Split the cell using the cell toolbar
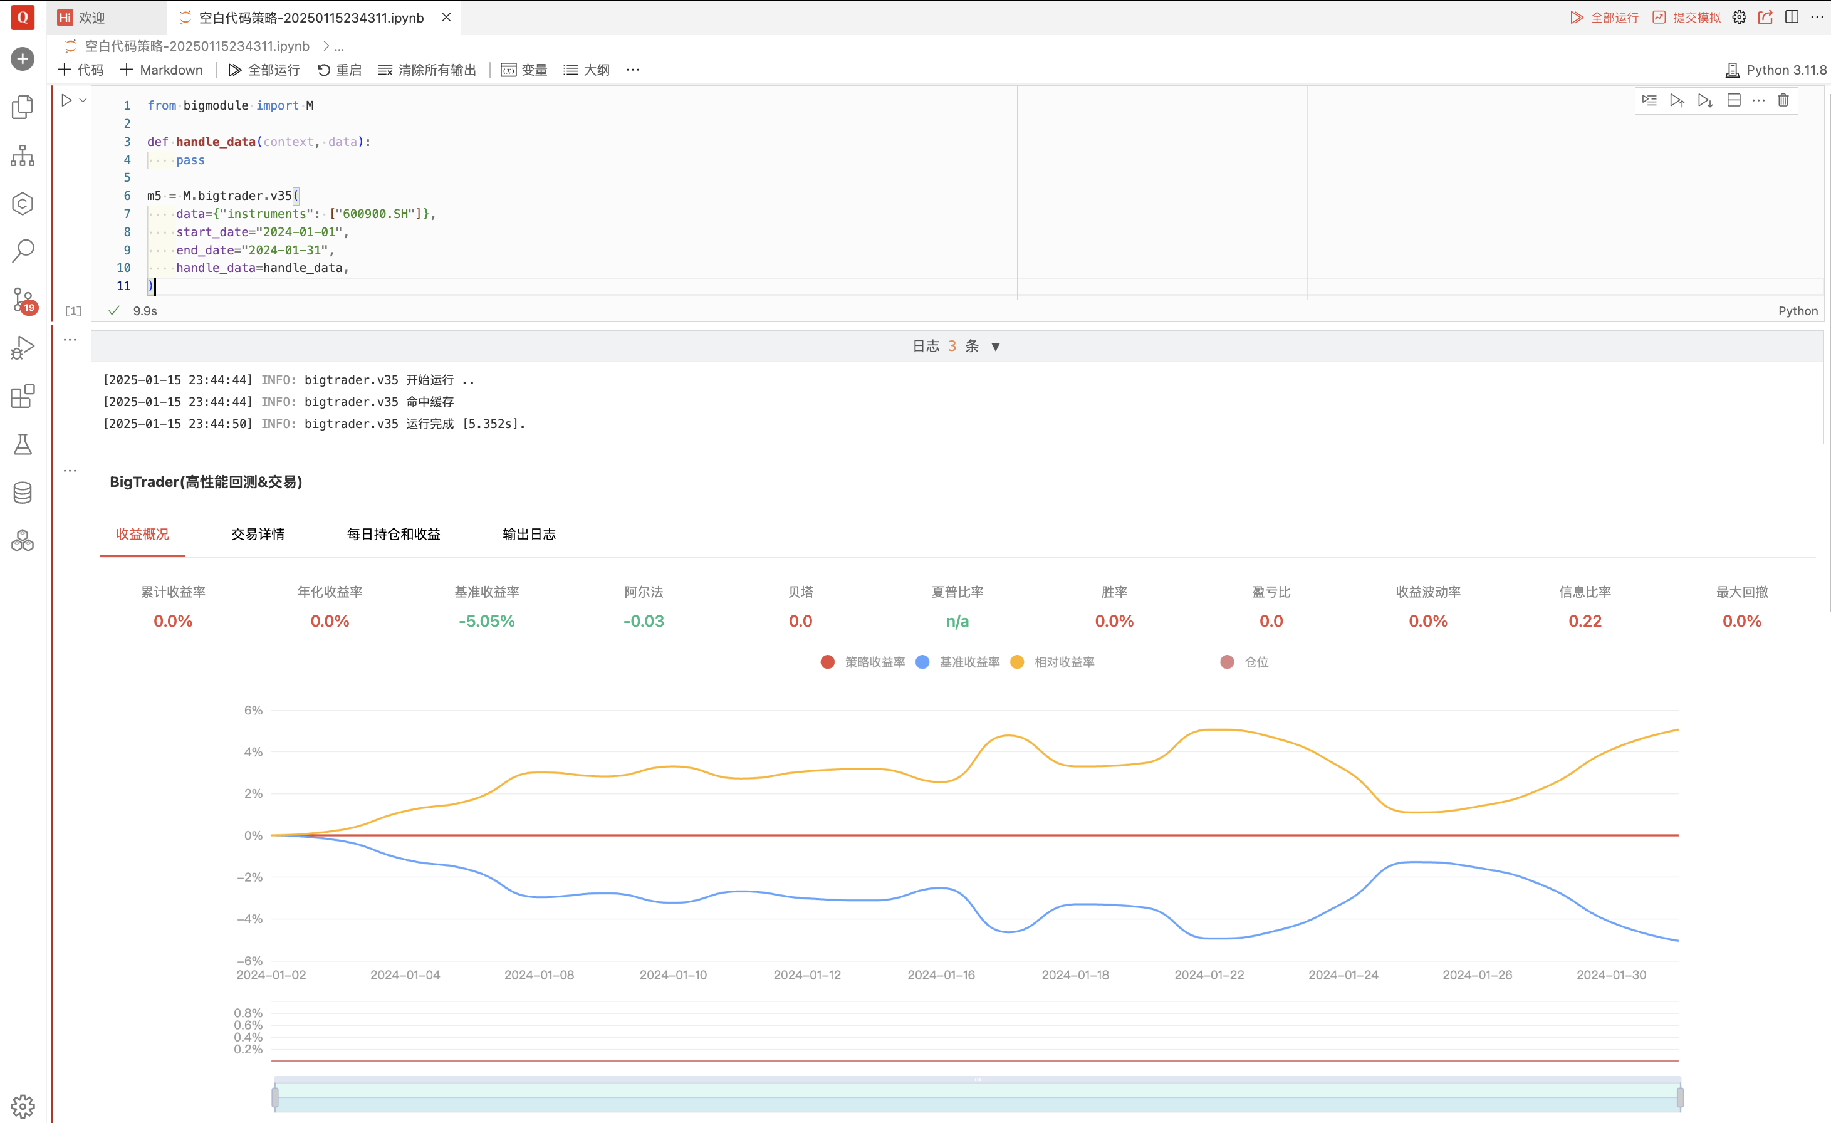The image size is (1831, 1123). point(1734,100)
